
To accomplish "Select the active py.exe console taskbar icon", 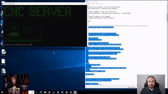I will [x=75, y=92].
